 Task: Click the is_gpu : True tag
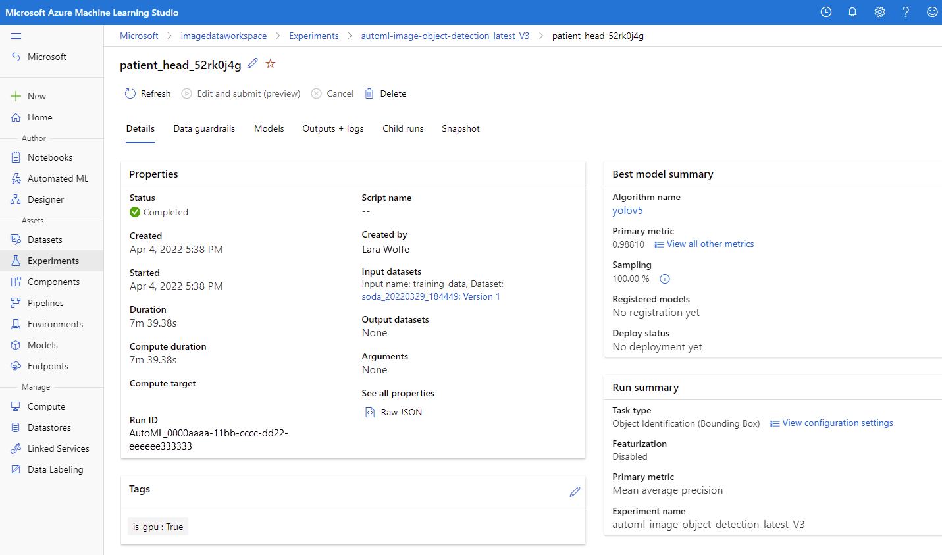(158, 527)
